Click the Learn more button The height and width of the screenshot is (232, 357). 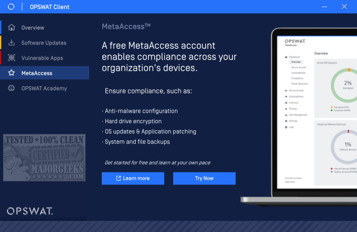(x=133, y=178)
